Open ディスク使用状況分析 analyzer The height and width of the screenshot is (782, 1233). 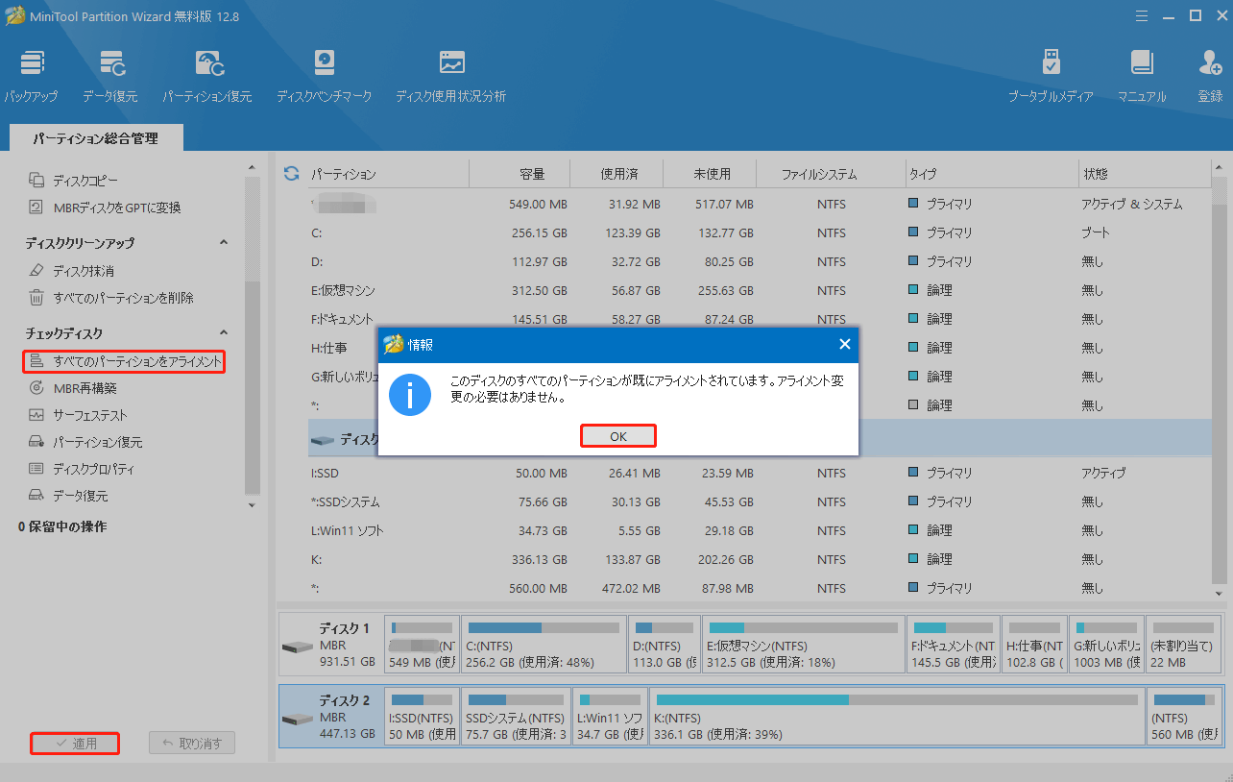point(451,76)
